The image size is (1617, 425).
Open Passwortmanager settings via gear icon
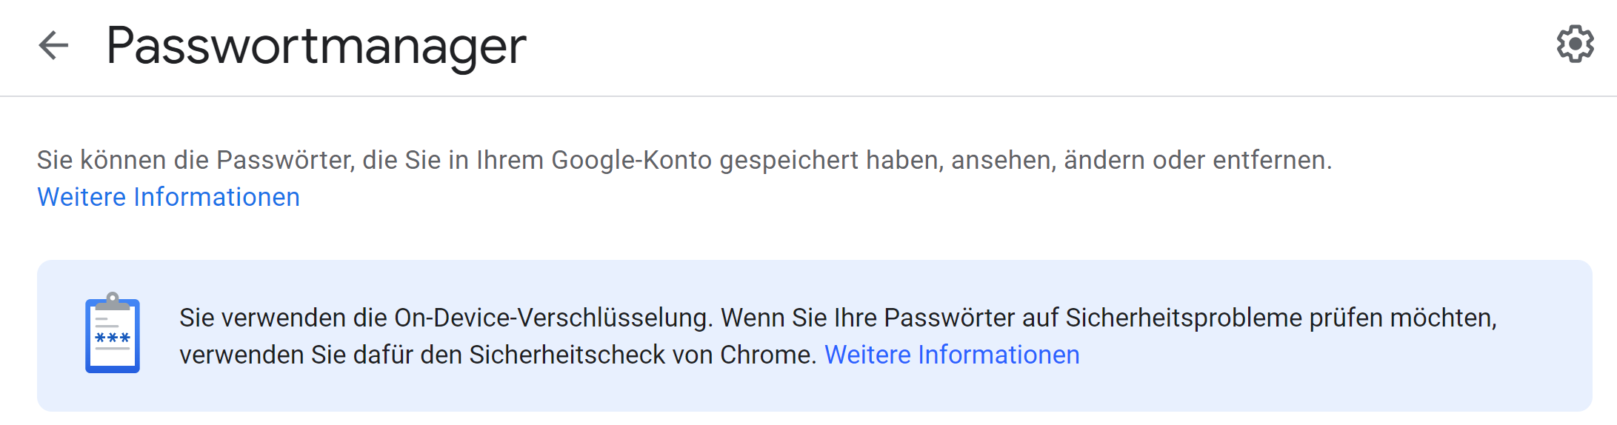pos(1575,44)
